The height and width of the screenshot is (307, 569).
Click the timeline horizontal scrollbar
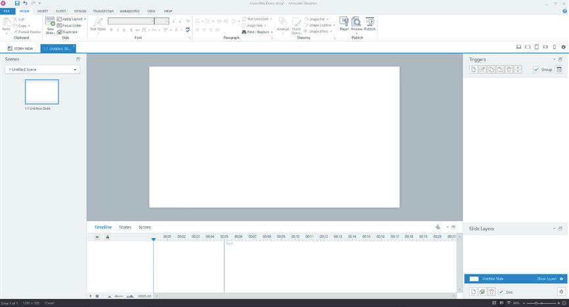305,296
